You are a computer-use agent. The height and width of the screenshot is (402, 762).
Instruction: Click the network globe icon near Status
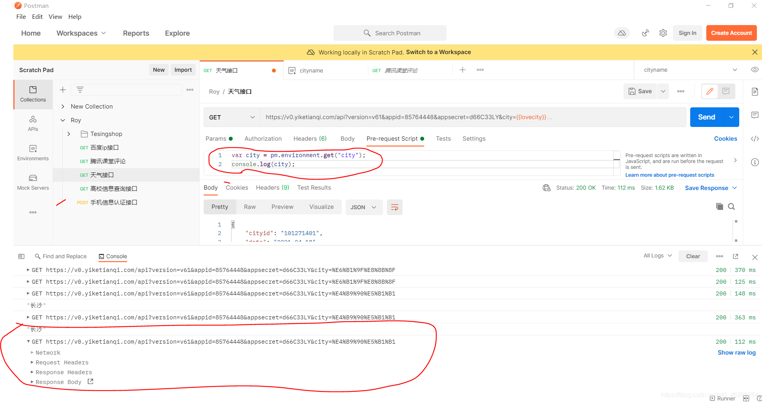(x=547, y=188)
